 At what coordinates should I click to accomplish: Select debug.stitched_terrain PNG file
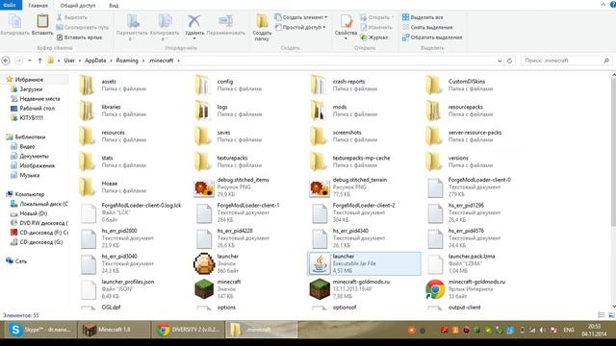[348, 187]
